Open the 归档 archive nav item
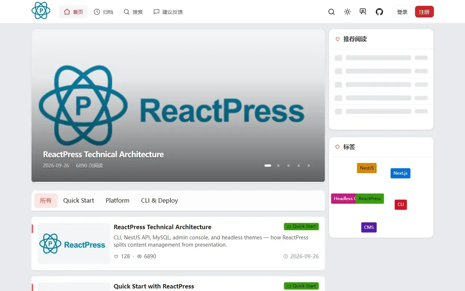 point(104,12)
